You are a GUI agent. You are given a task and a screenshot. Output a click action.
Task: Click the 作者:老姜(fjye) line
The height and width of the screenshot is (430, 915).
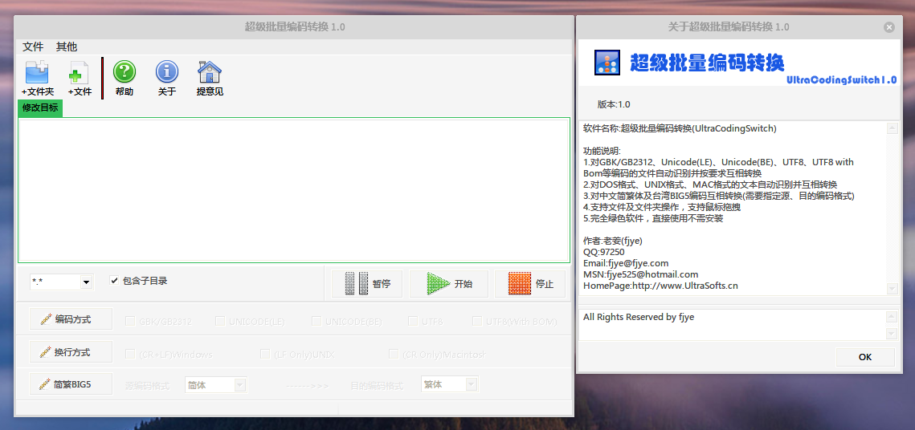click(612, 241)
